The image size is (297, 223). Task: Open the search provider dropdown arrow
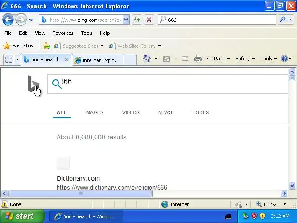pyautogui.click(x=291, y=20)
